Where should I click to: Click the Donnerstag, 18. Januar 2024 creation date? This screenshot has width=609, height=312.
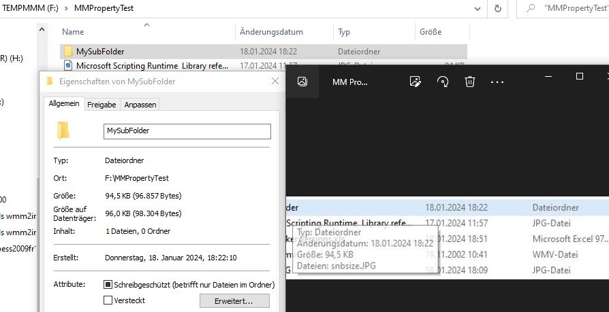(x=171, y=258)
